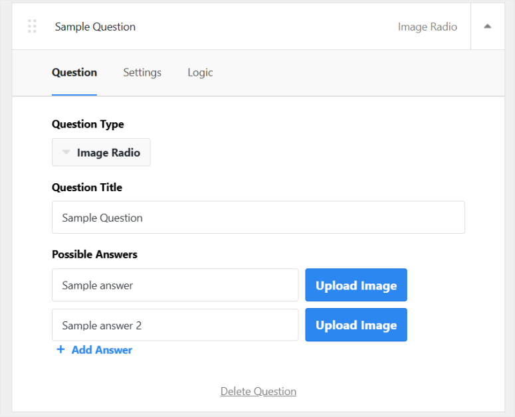515x417 pixels.
Task: Click the 'Sample answer 2' text field
Action: tap(175, 325)
